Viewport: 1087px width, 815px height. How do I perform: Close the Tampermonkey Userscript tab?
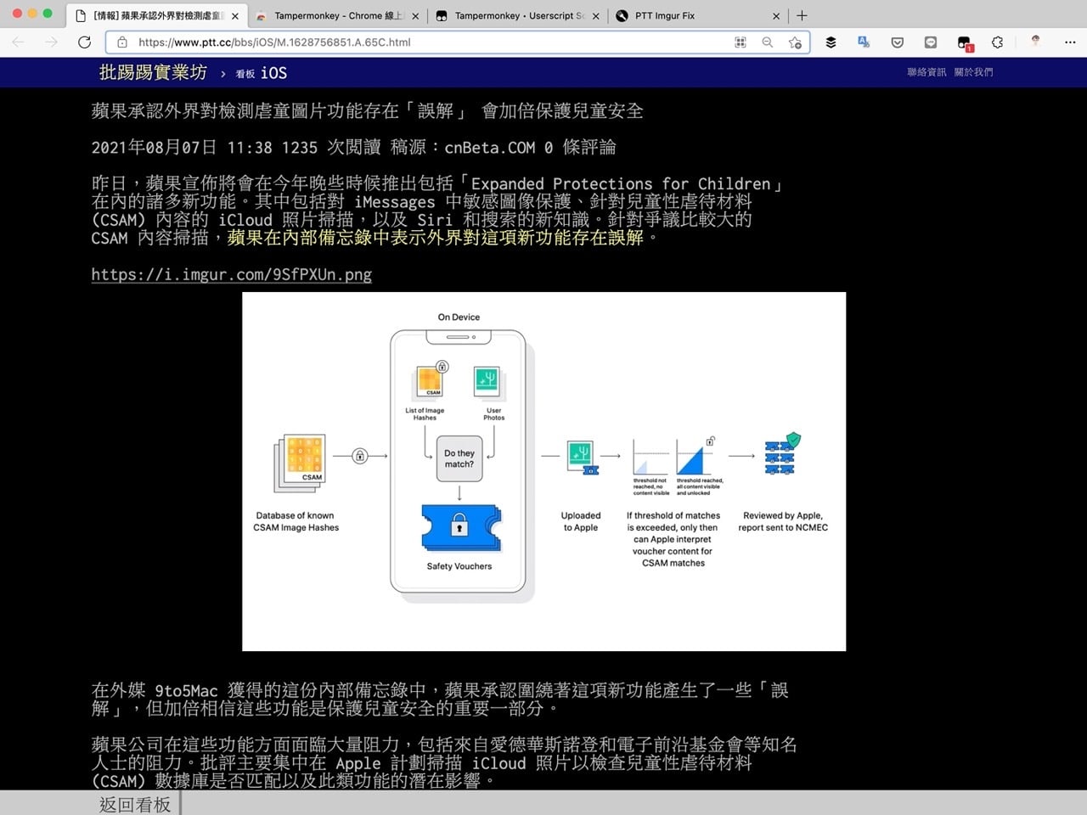click(x=596, y=15)
